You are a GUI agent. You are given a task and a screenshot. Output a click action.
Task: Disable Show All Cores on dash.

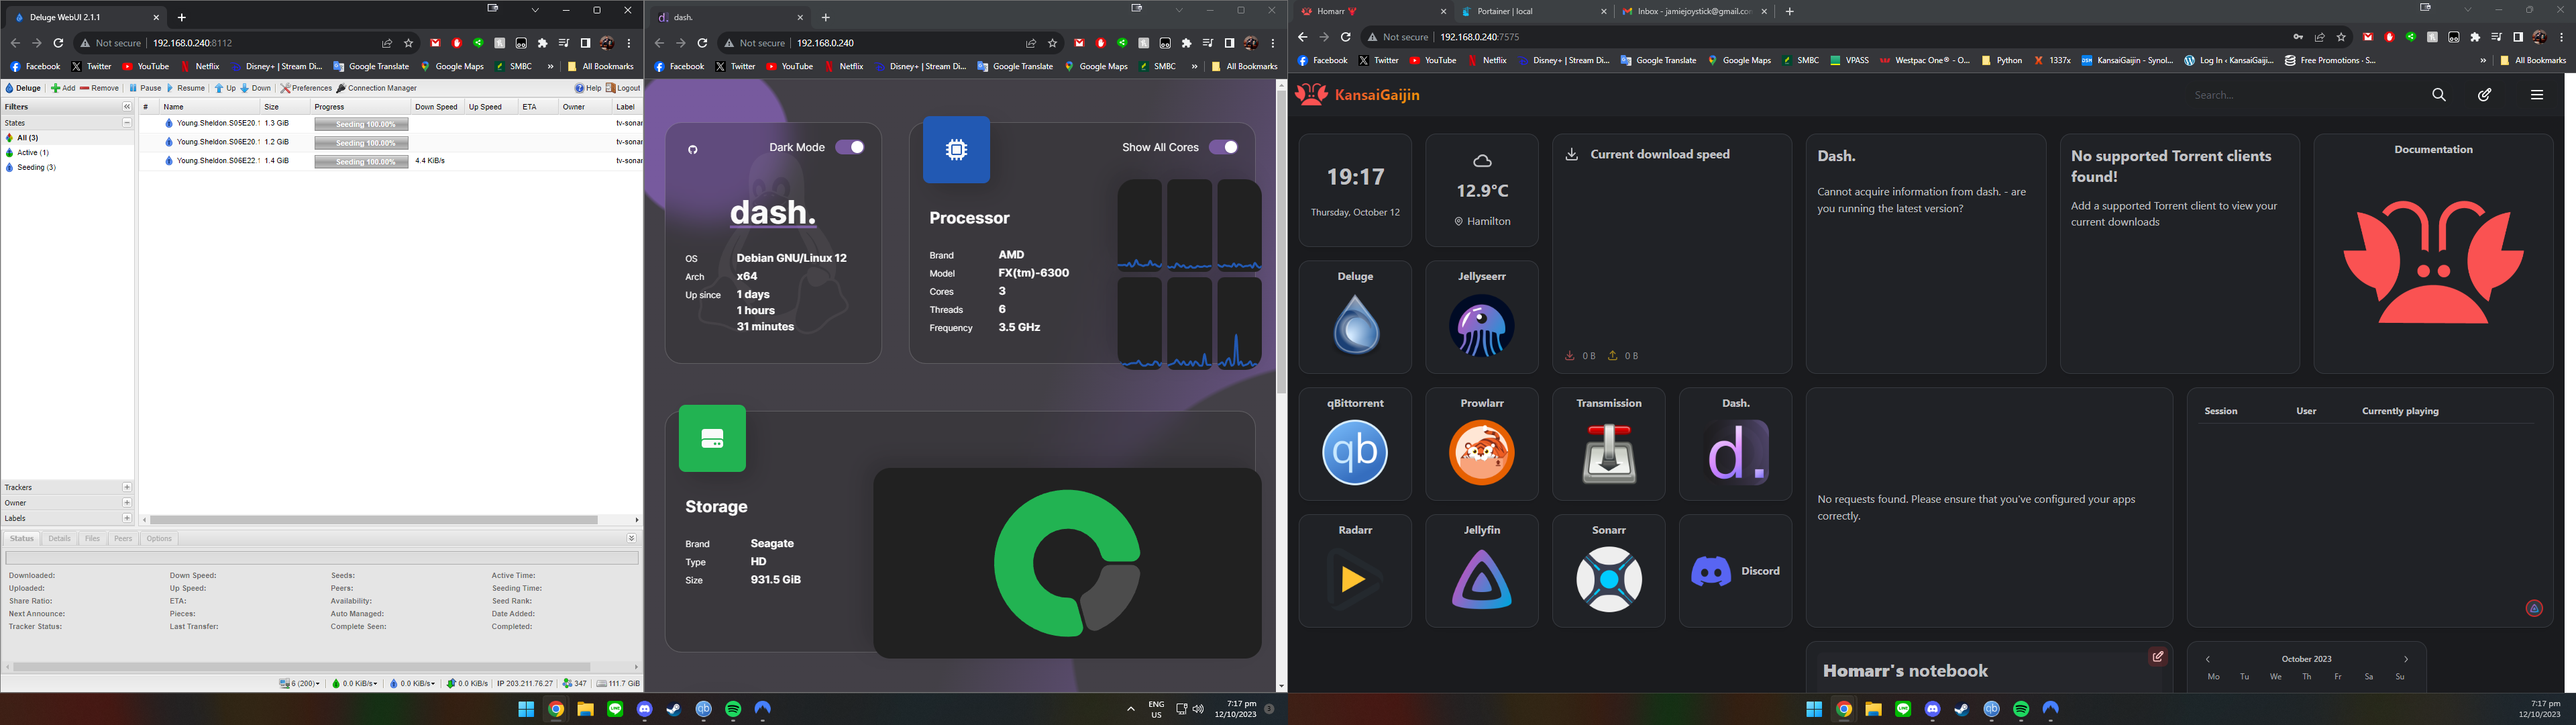point(1224,146)
